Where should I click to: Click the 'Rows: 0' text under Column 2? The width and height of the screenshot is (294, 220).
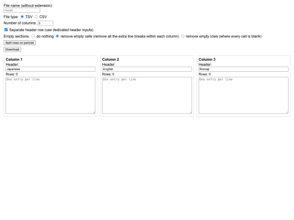[x=108, y=74]
